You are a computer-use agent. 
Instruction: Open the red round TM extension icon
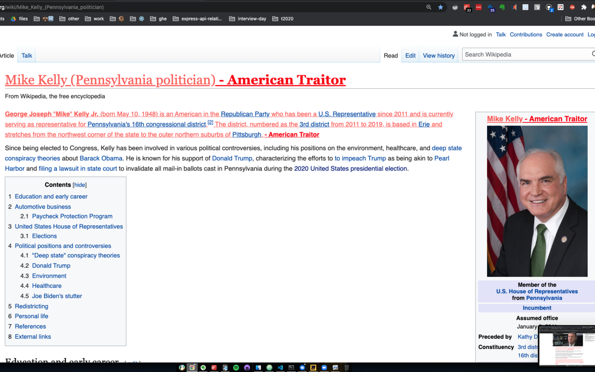(x=572, y=7)
